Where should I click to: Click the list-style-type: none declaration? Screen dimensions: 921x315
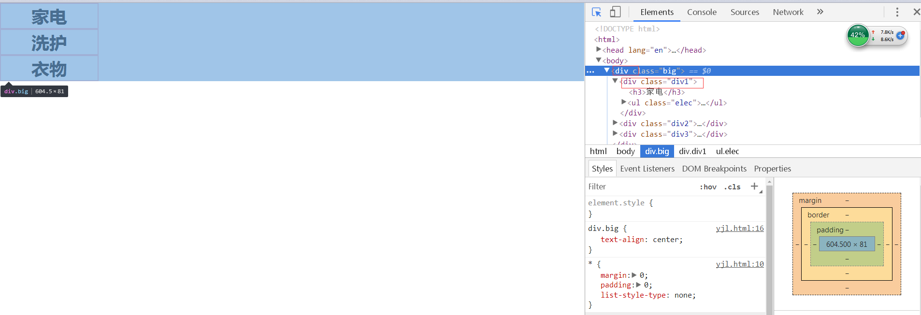click(x=648, y=295)
